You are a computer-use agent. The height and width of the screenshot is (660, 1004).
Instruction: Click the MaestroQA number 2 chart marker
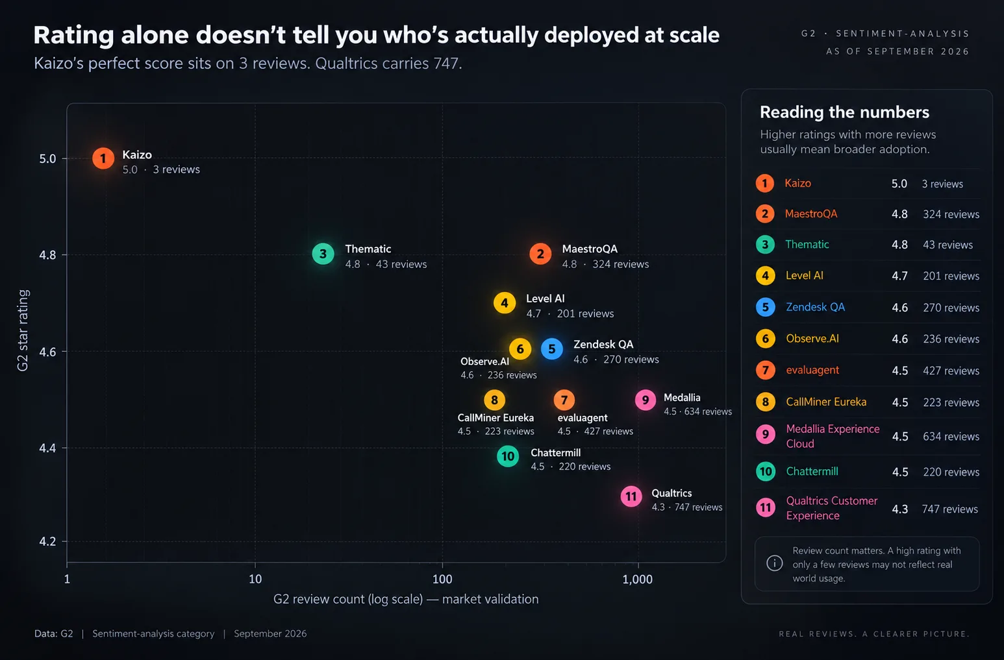coord(540,254)
